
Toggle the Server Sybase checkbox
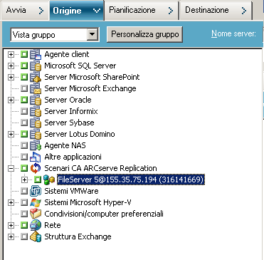(x=24, y=123)
